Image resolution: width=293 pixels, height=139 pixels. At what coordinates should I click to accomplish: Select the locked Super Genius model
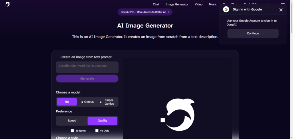(108, 102)
